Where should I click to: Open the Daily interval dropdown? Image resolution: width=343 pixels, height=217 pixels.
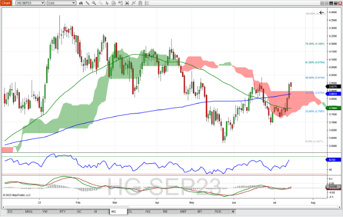click(61, 3)
